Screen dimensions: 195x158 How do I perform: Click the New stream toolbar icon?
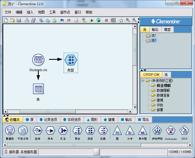pos(6,20)
